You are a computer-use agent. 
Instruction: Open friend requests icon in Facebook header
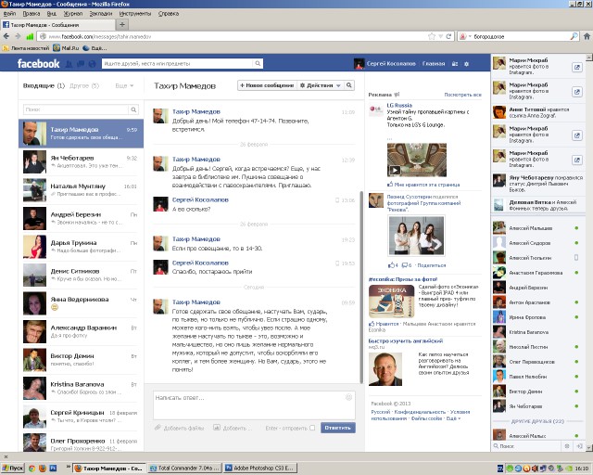(x=69, y=64)
